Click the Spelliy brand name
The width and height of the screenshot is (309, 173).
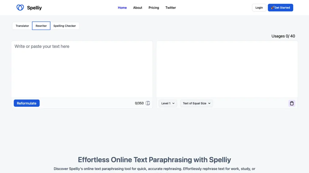click(34, 8)
